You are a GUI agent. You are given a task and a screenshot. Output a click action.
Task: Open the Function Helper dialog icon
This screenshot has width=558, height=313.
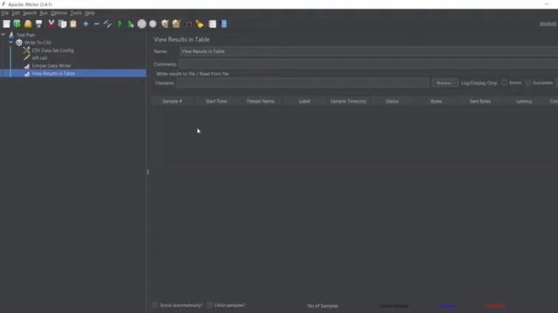[212, 23]
